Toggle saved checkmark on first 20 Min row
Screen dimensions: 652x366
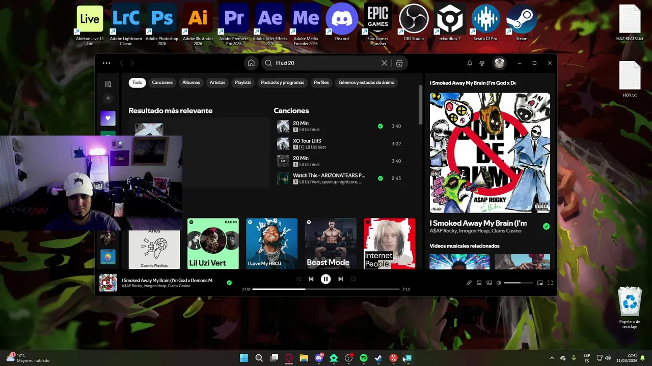380,126
